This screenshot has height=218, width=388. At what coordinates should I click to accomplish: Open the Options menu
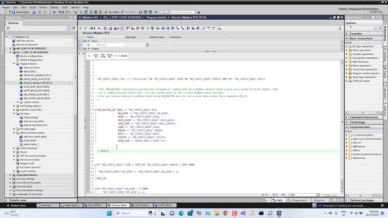click(54, 7)
